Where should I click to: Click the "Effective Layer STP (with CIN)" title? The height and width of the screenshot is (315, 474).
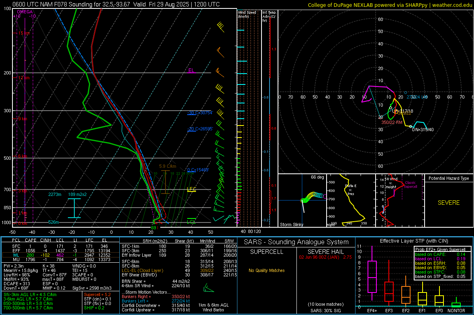point(414,241)
